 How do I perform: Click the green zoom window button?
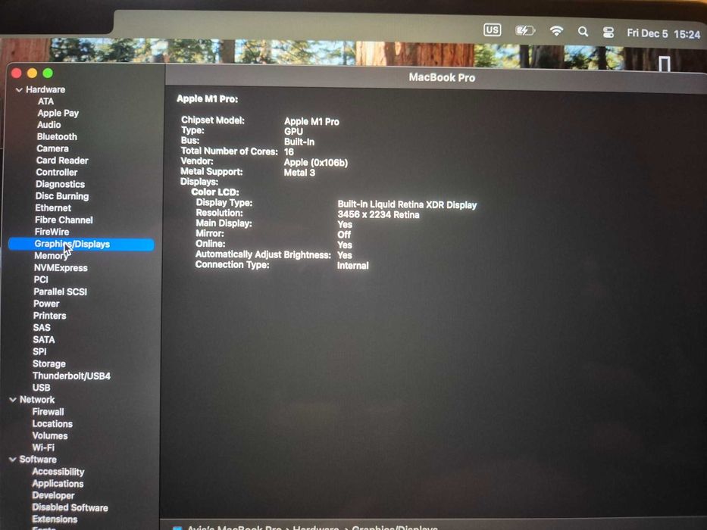coord(48,73)
